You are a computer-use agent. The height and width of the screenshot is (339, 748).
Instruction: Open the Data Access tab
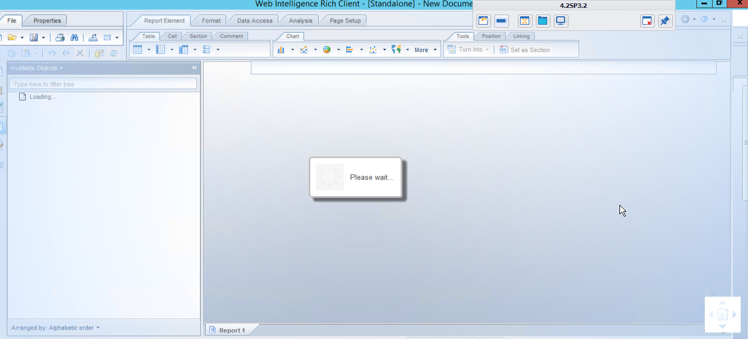(255, 21)
